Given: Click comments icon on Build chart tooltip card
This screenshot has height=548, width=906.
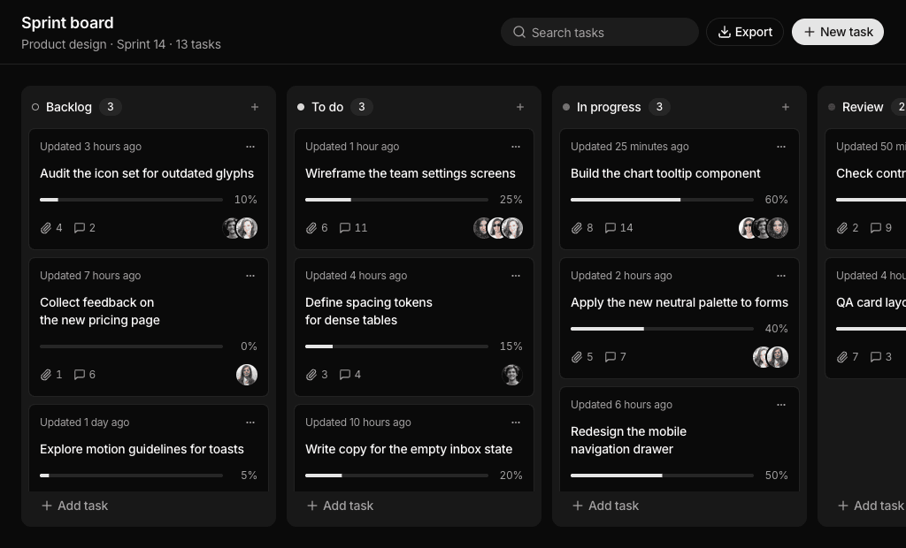Looking at the screenshot, I should tap(610, 228).
